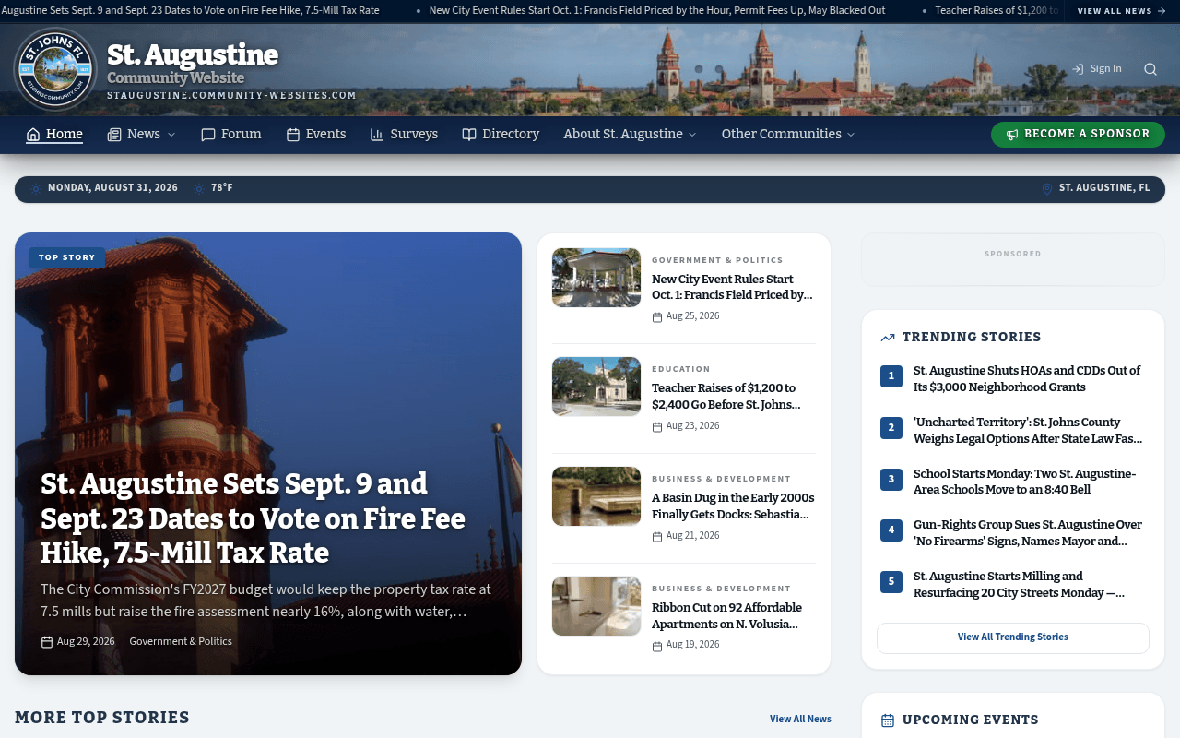1180x738 pixels.
Task: Click the affordable apartments kitchen thumbnail
Action: click(596, 606)
